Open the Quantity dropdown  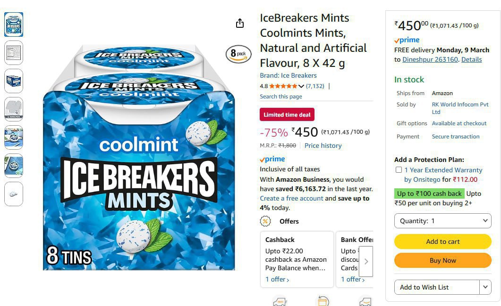coord(442,221)
